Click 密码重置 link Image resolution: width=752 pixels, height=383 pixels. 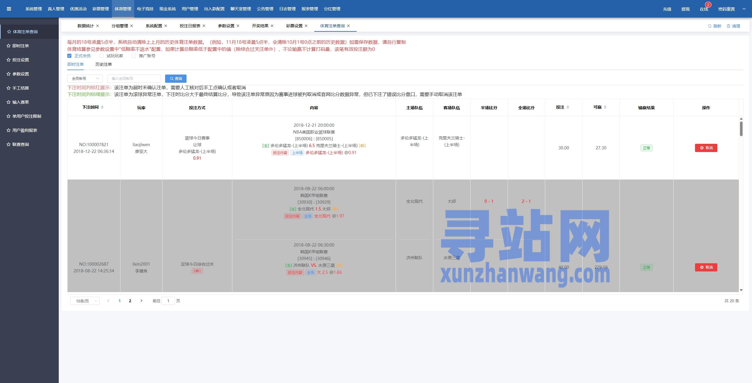click(726, 9)
